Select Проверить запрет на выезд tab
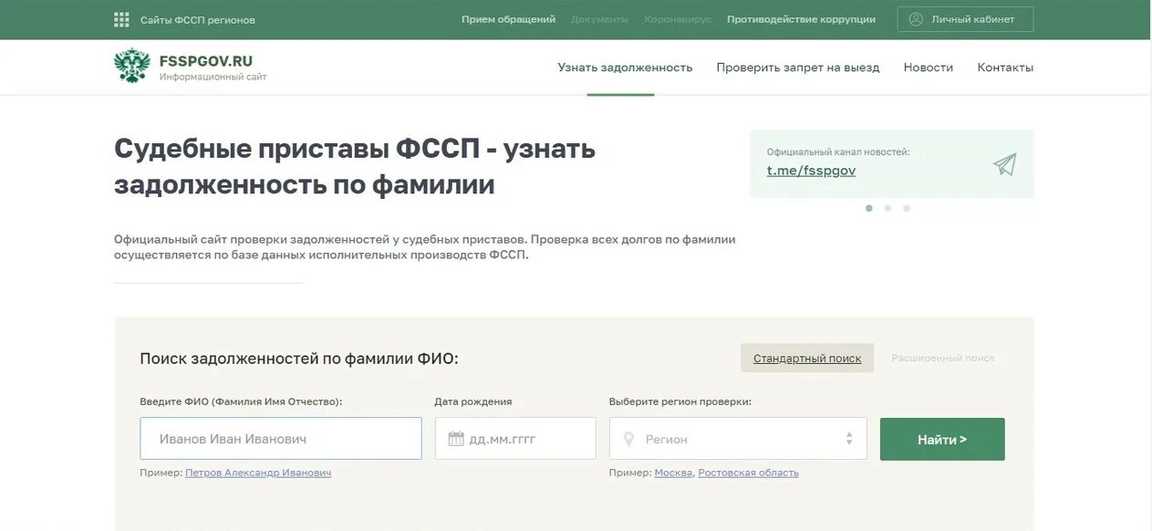 coord(798,68)
